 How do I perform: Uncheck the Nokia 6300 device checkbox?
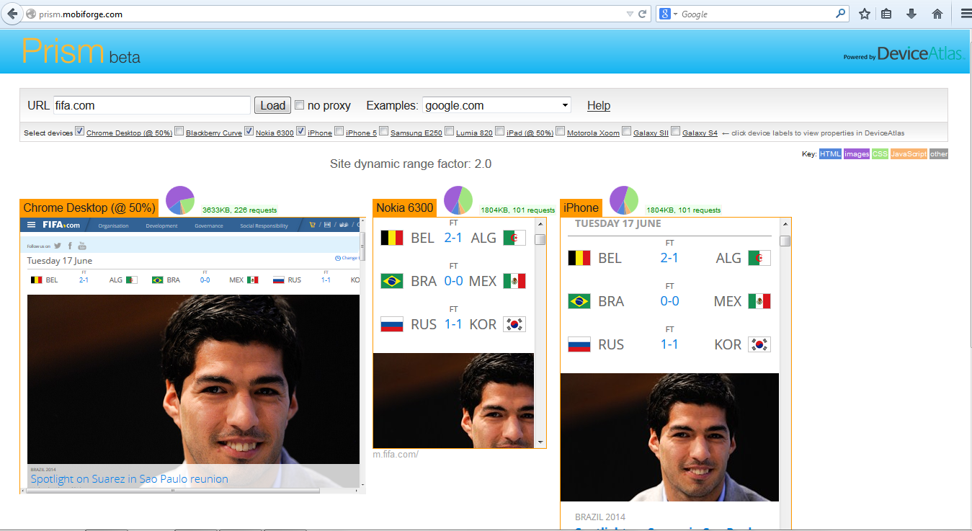coord(249,132)
